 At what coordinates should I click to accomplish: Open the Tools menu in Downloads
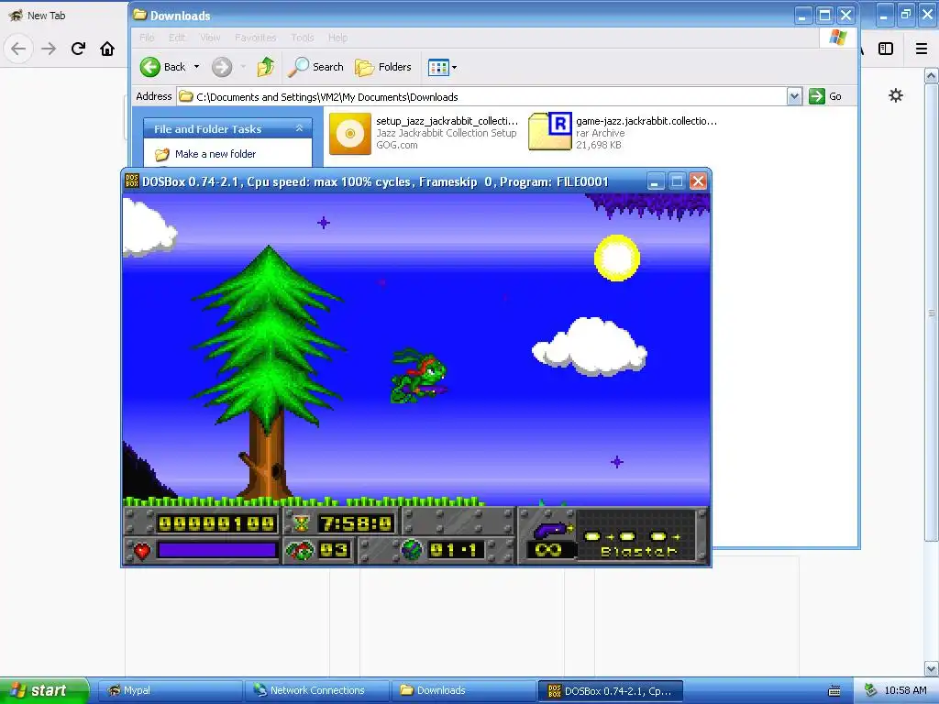click(x=303, y=37)
